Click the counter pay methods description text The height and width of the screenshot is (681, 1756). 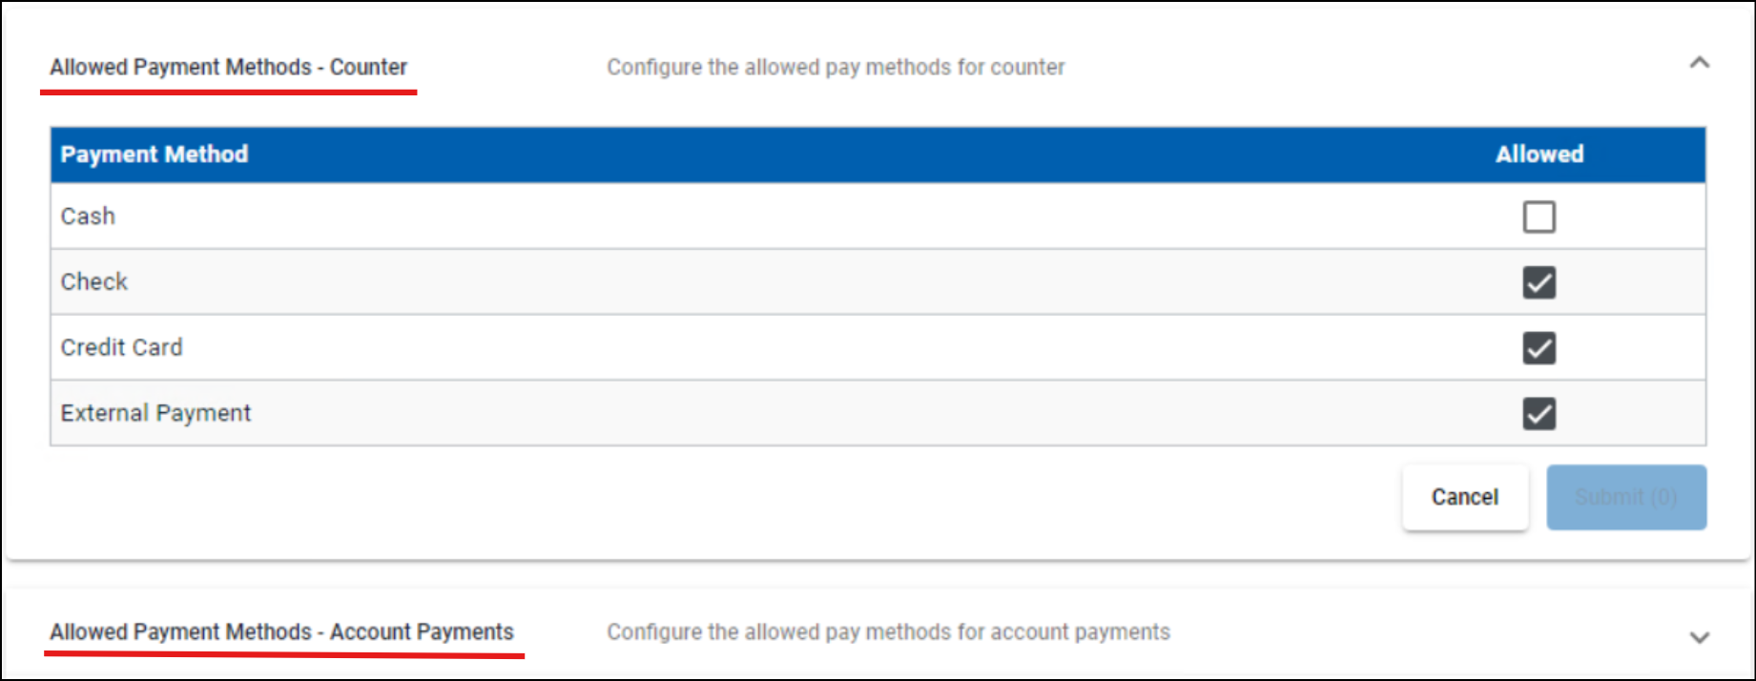(836, 68)
